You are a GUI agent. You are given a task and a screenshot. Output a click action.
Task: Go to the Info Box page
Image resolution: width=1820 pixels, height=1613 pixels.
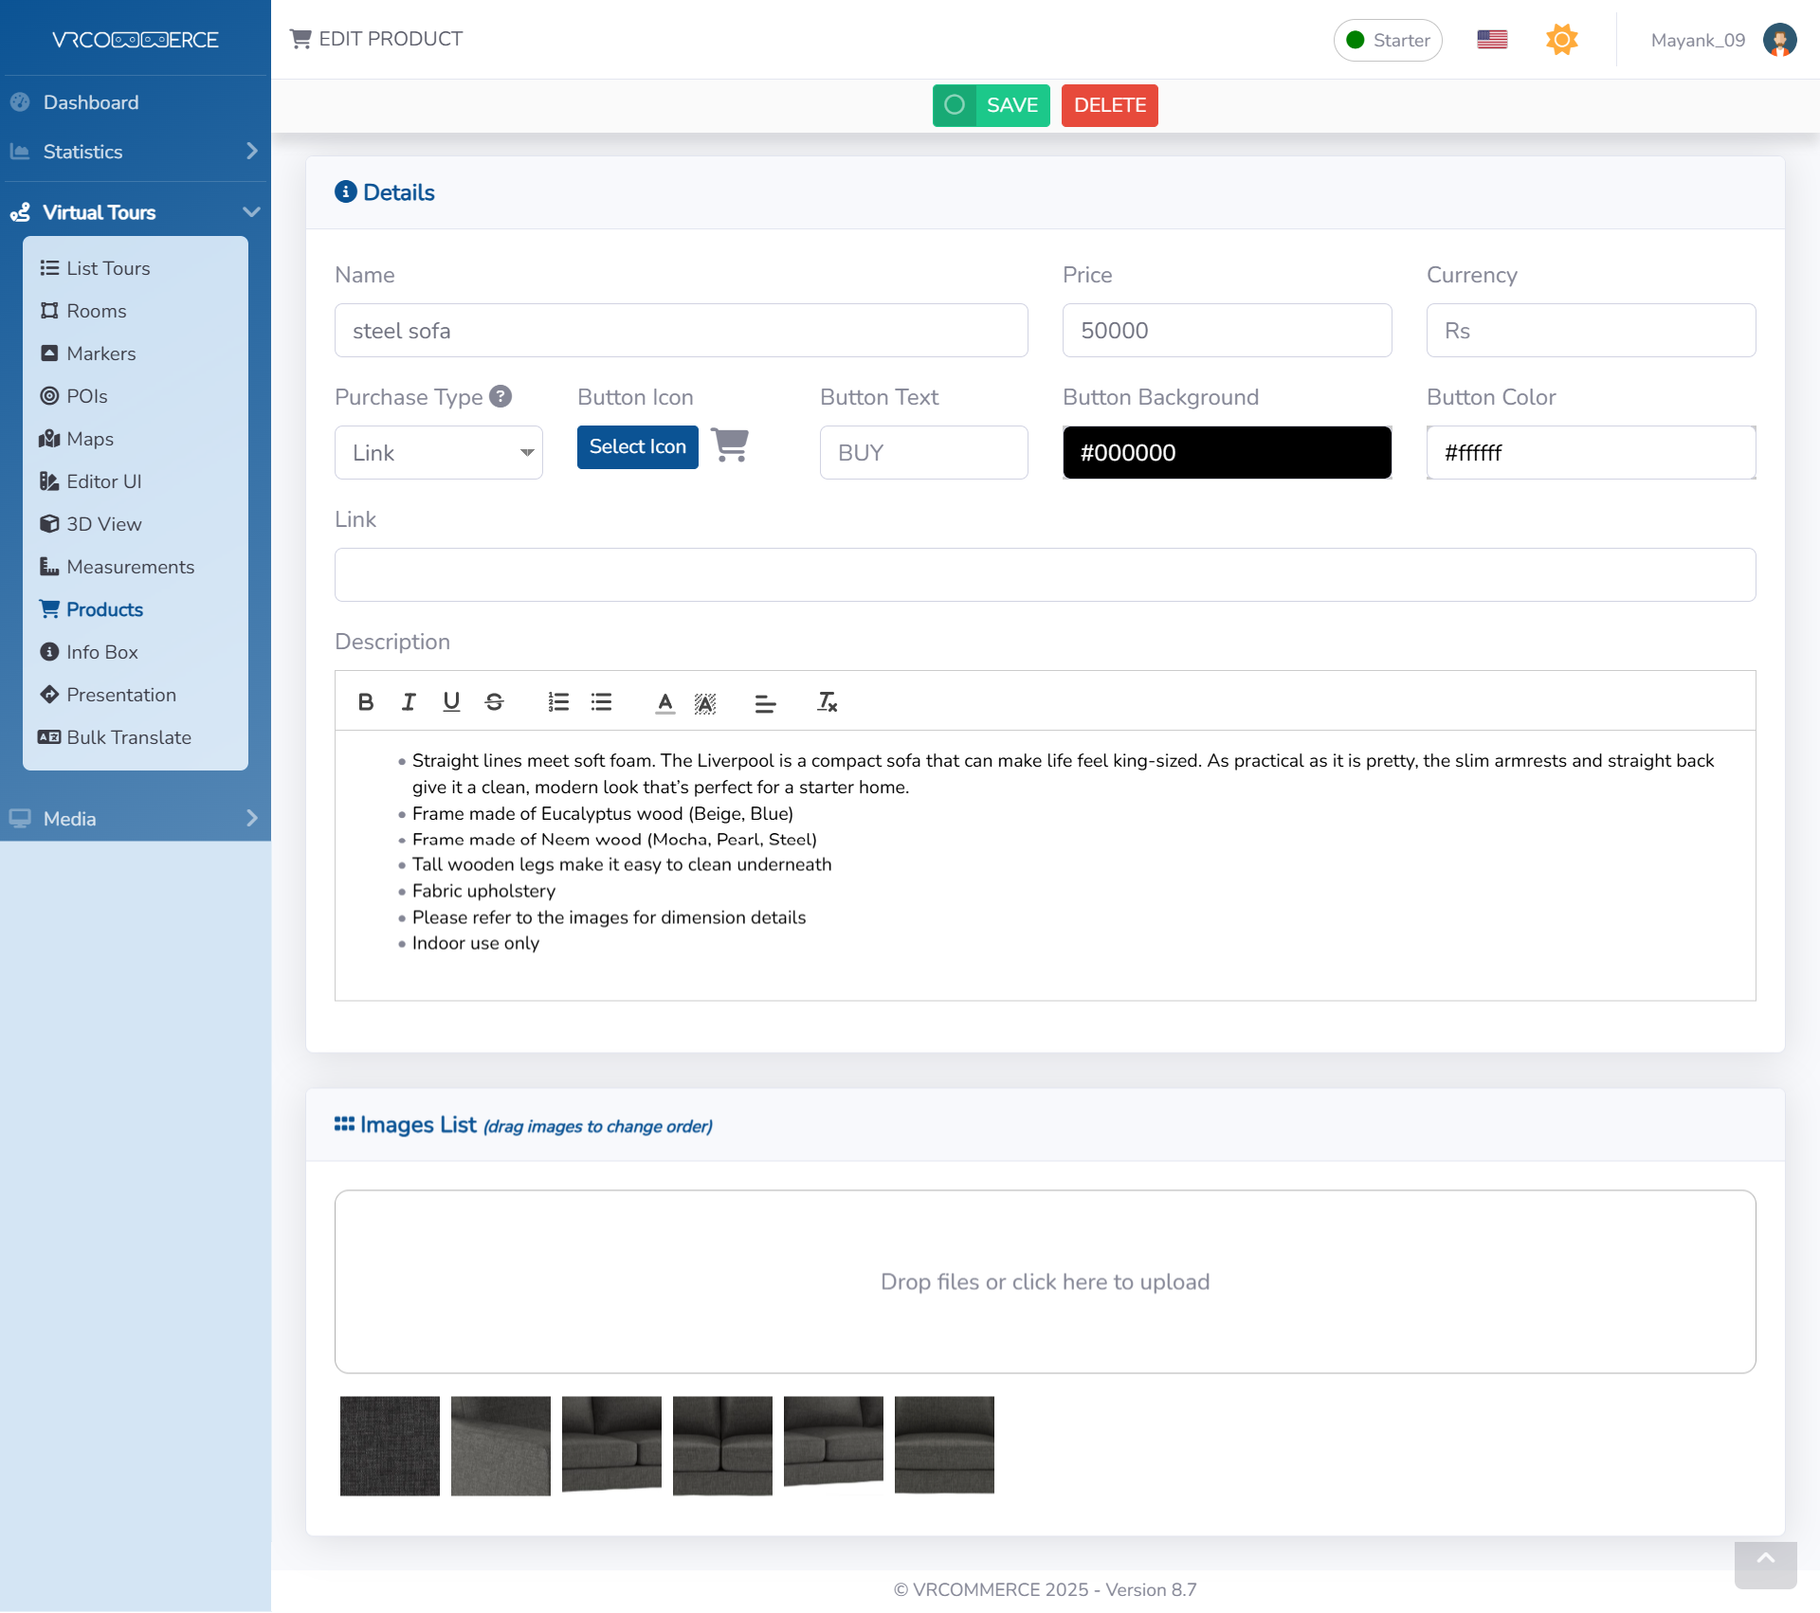tap(101, 652)
